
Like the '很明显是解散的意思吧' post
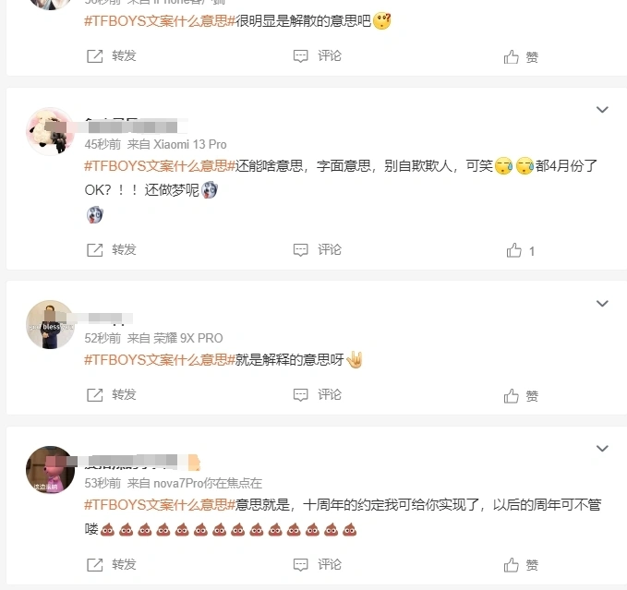point(521,56)
